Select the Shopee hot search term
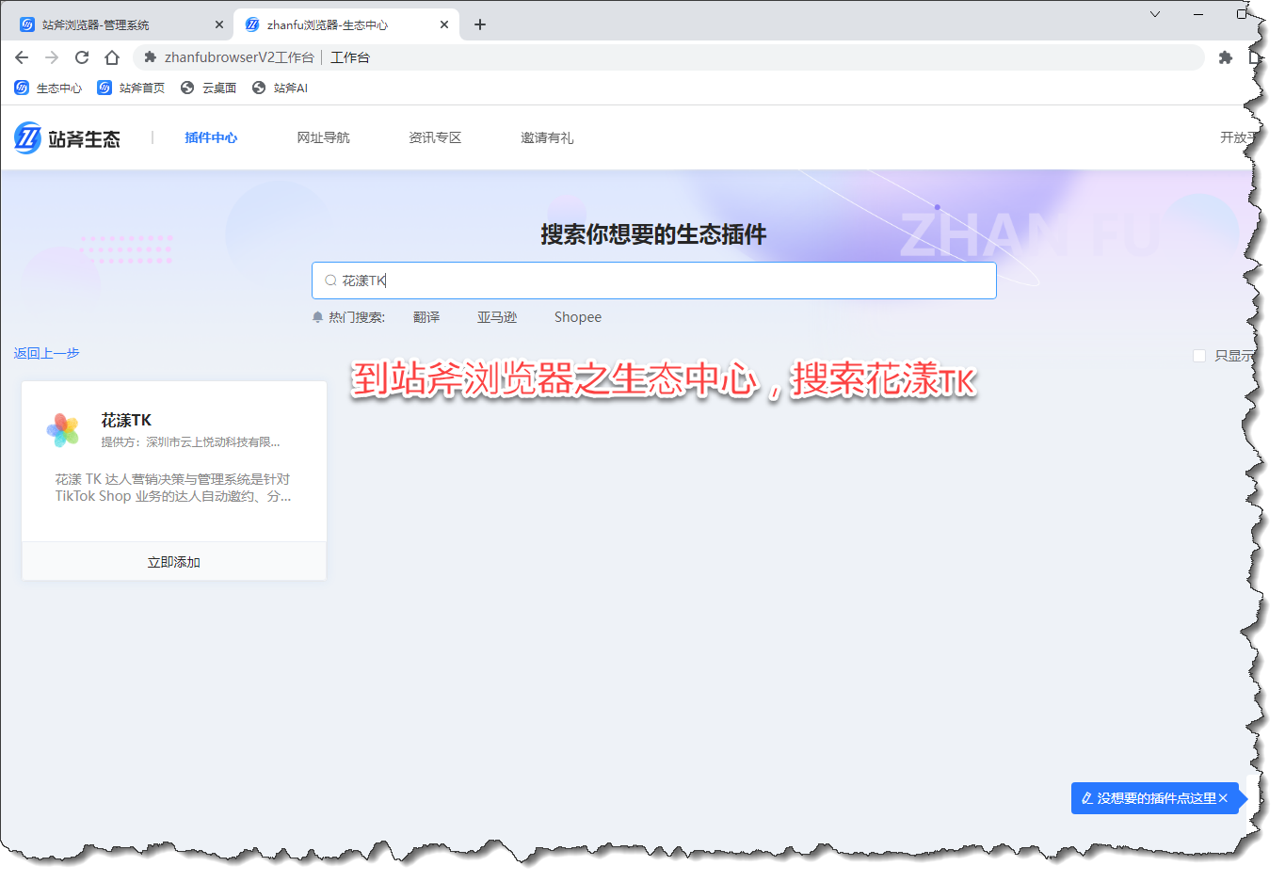Screen dimensions: 1285x882 [x=577, y=317]
